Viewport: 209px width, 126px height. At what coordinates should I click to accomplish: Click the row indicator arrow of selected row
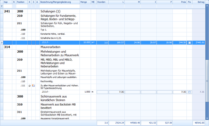point(2,43)
